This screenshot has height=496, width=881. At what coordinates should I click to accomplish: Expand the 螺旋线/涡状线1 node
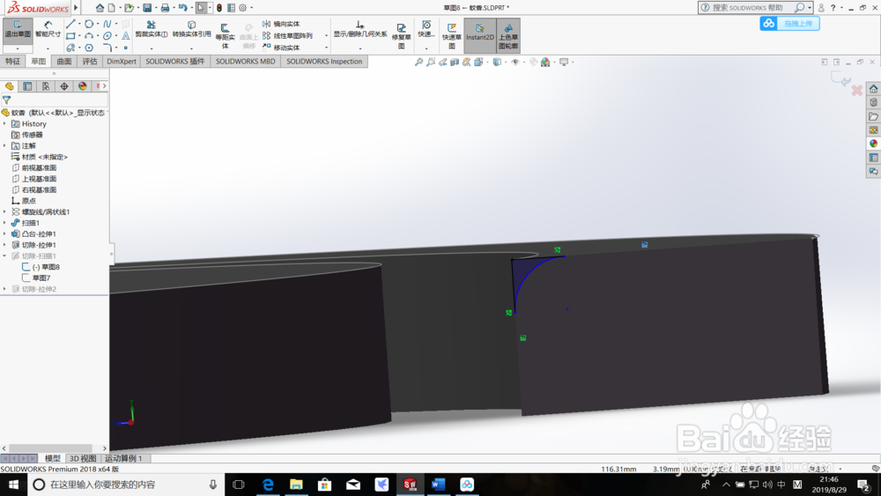coord(5,211)
